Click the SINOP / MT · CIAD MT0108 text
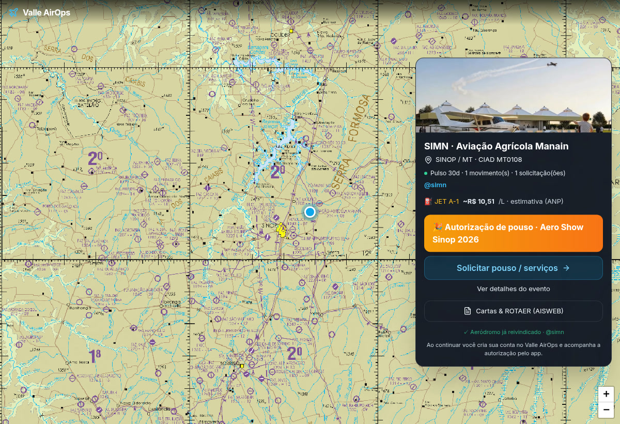620x424 pixels. coord(478,160)
